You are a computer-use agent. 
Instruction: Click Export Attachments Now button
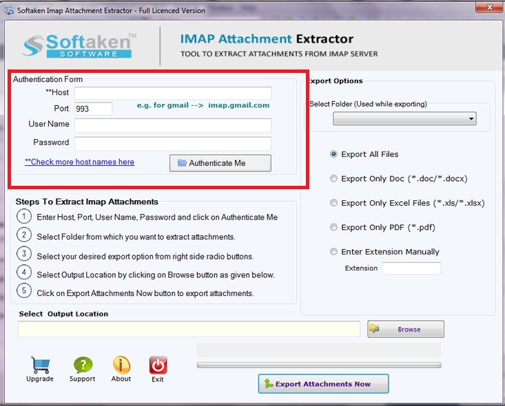[x=323, y=384]
